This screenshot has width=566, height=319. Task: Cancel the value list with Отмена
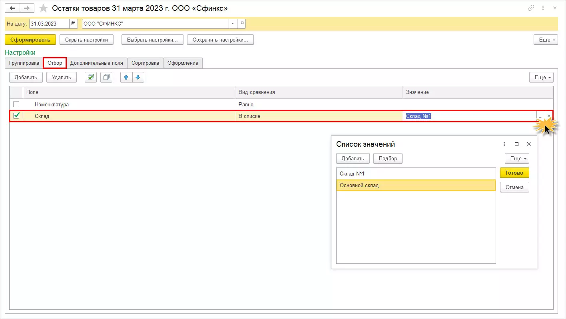tap(514, 187)
